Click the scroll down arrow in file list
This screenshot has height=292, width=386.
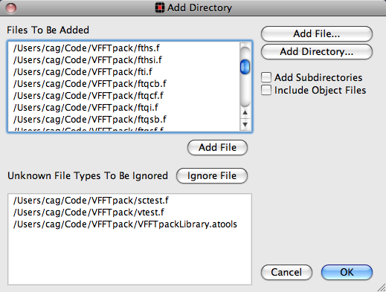point(245,124)
